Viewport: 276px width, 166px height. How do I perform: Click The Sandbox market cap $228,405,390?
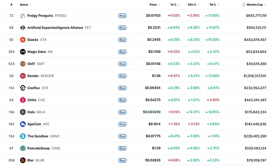[x=255, y=136]
